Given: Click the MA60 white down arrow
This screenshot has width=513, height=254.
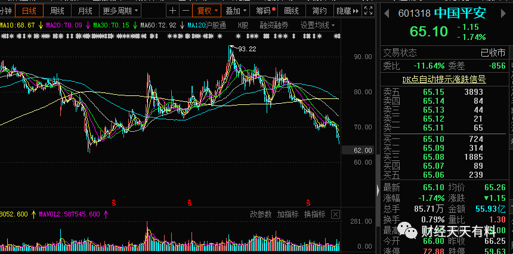Looking at the screenshot, I should 182,25.
